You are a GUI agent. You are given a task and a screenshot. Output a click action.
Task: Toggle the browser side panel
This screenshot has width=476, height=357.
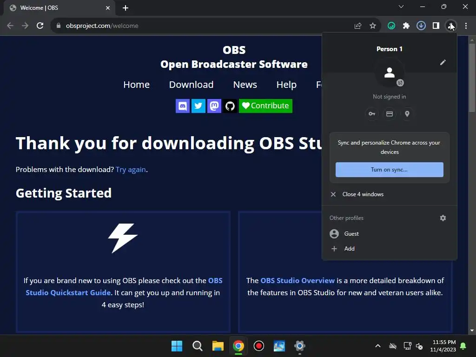point(436,26)
